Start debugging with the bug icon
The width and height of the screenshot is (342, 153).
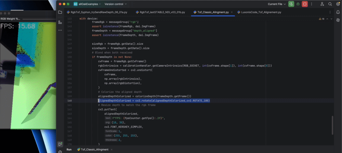(298, 4)
